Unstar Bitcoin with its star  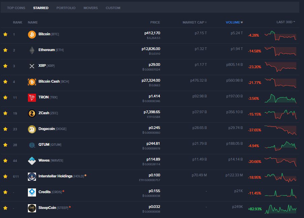5,34
